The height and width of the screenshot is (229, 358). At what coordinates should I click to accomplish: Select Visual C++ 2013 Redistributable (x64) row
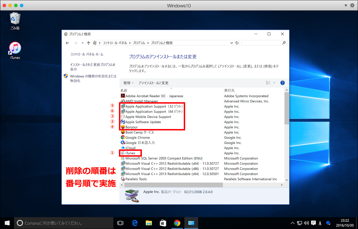[x=202, y=174]
